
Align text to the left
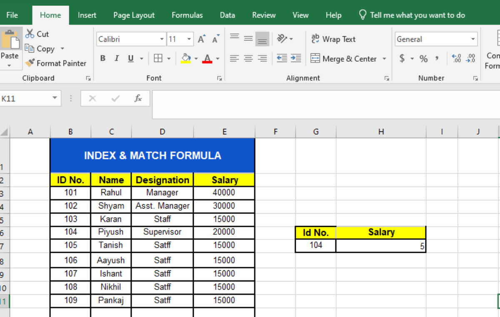235,58
